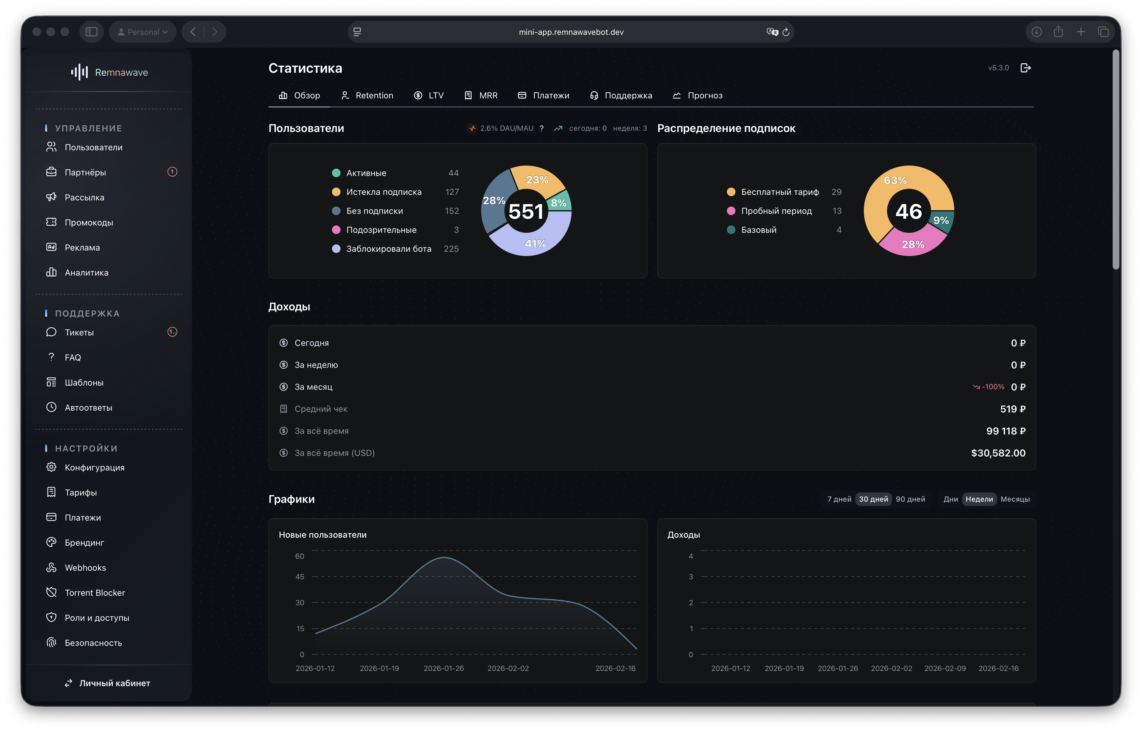The height and width of the screenshot is (732, 1142).
Task: Open the Прогноз tab
Action: click(698, 96)
